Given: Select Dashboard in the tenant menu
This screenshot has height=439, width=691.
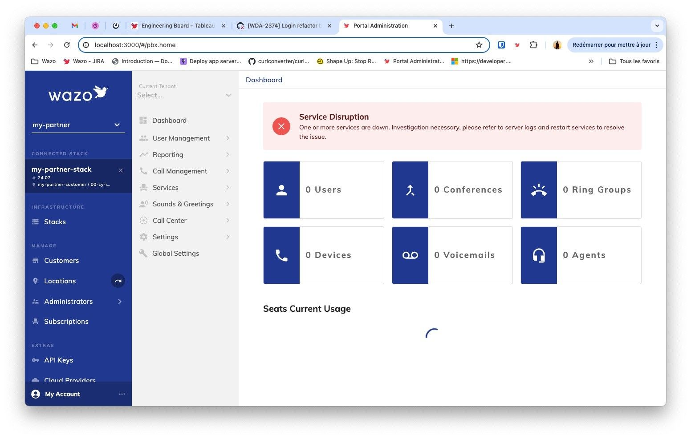Looking at the screenshot, I should 169,121.
